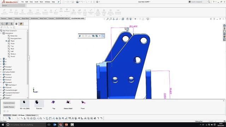Open the Tools menu

(41, 2)
